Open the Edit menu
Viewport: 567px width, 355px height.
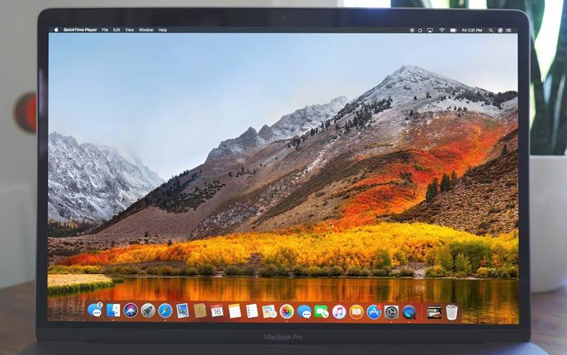[x=117, y=30]
